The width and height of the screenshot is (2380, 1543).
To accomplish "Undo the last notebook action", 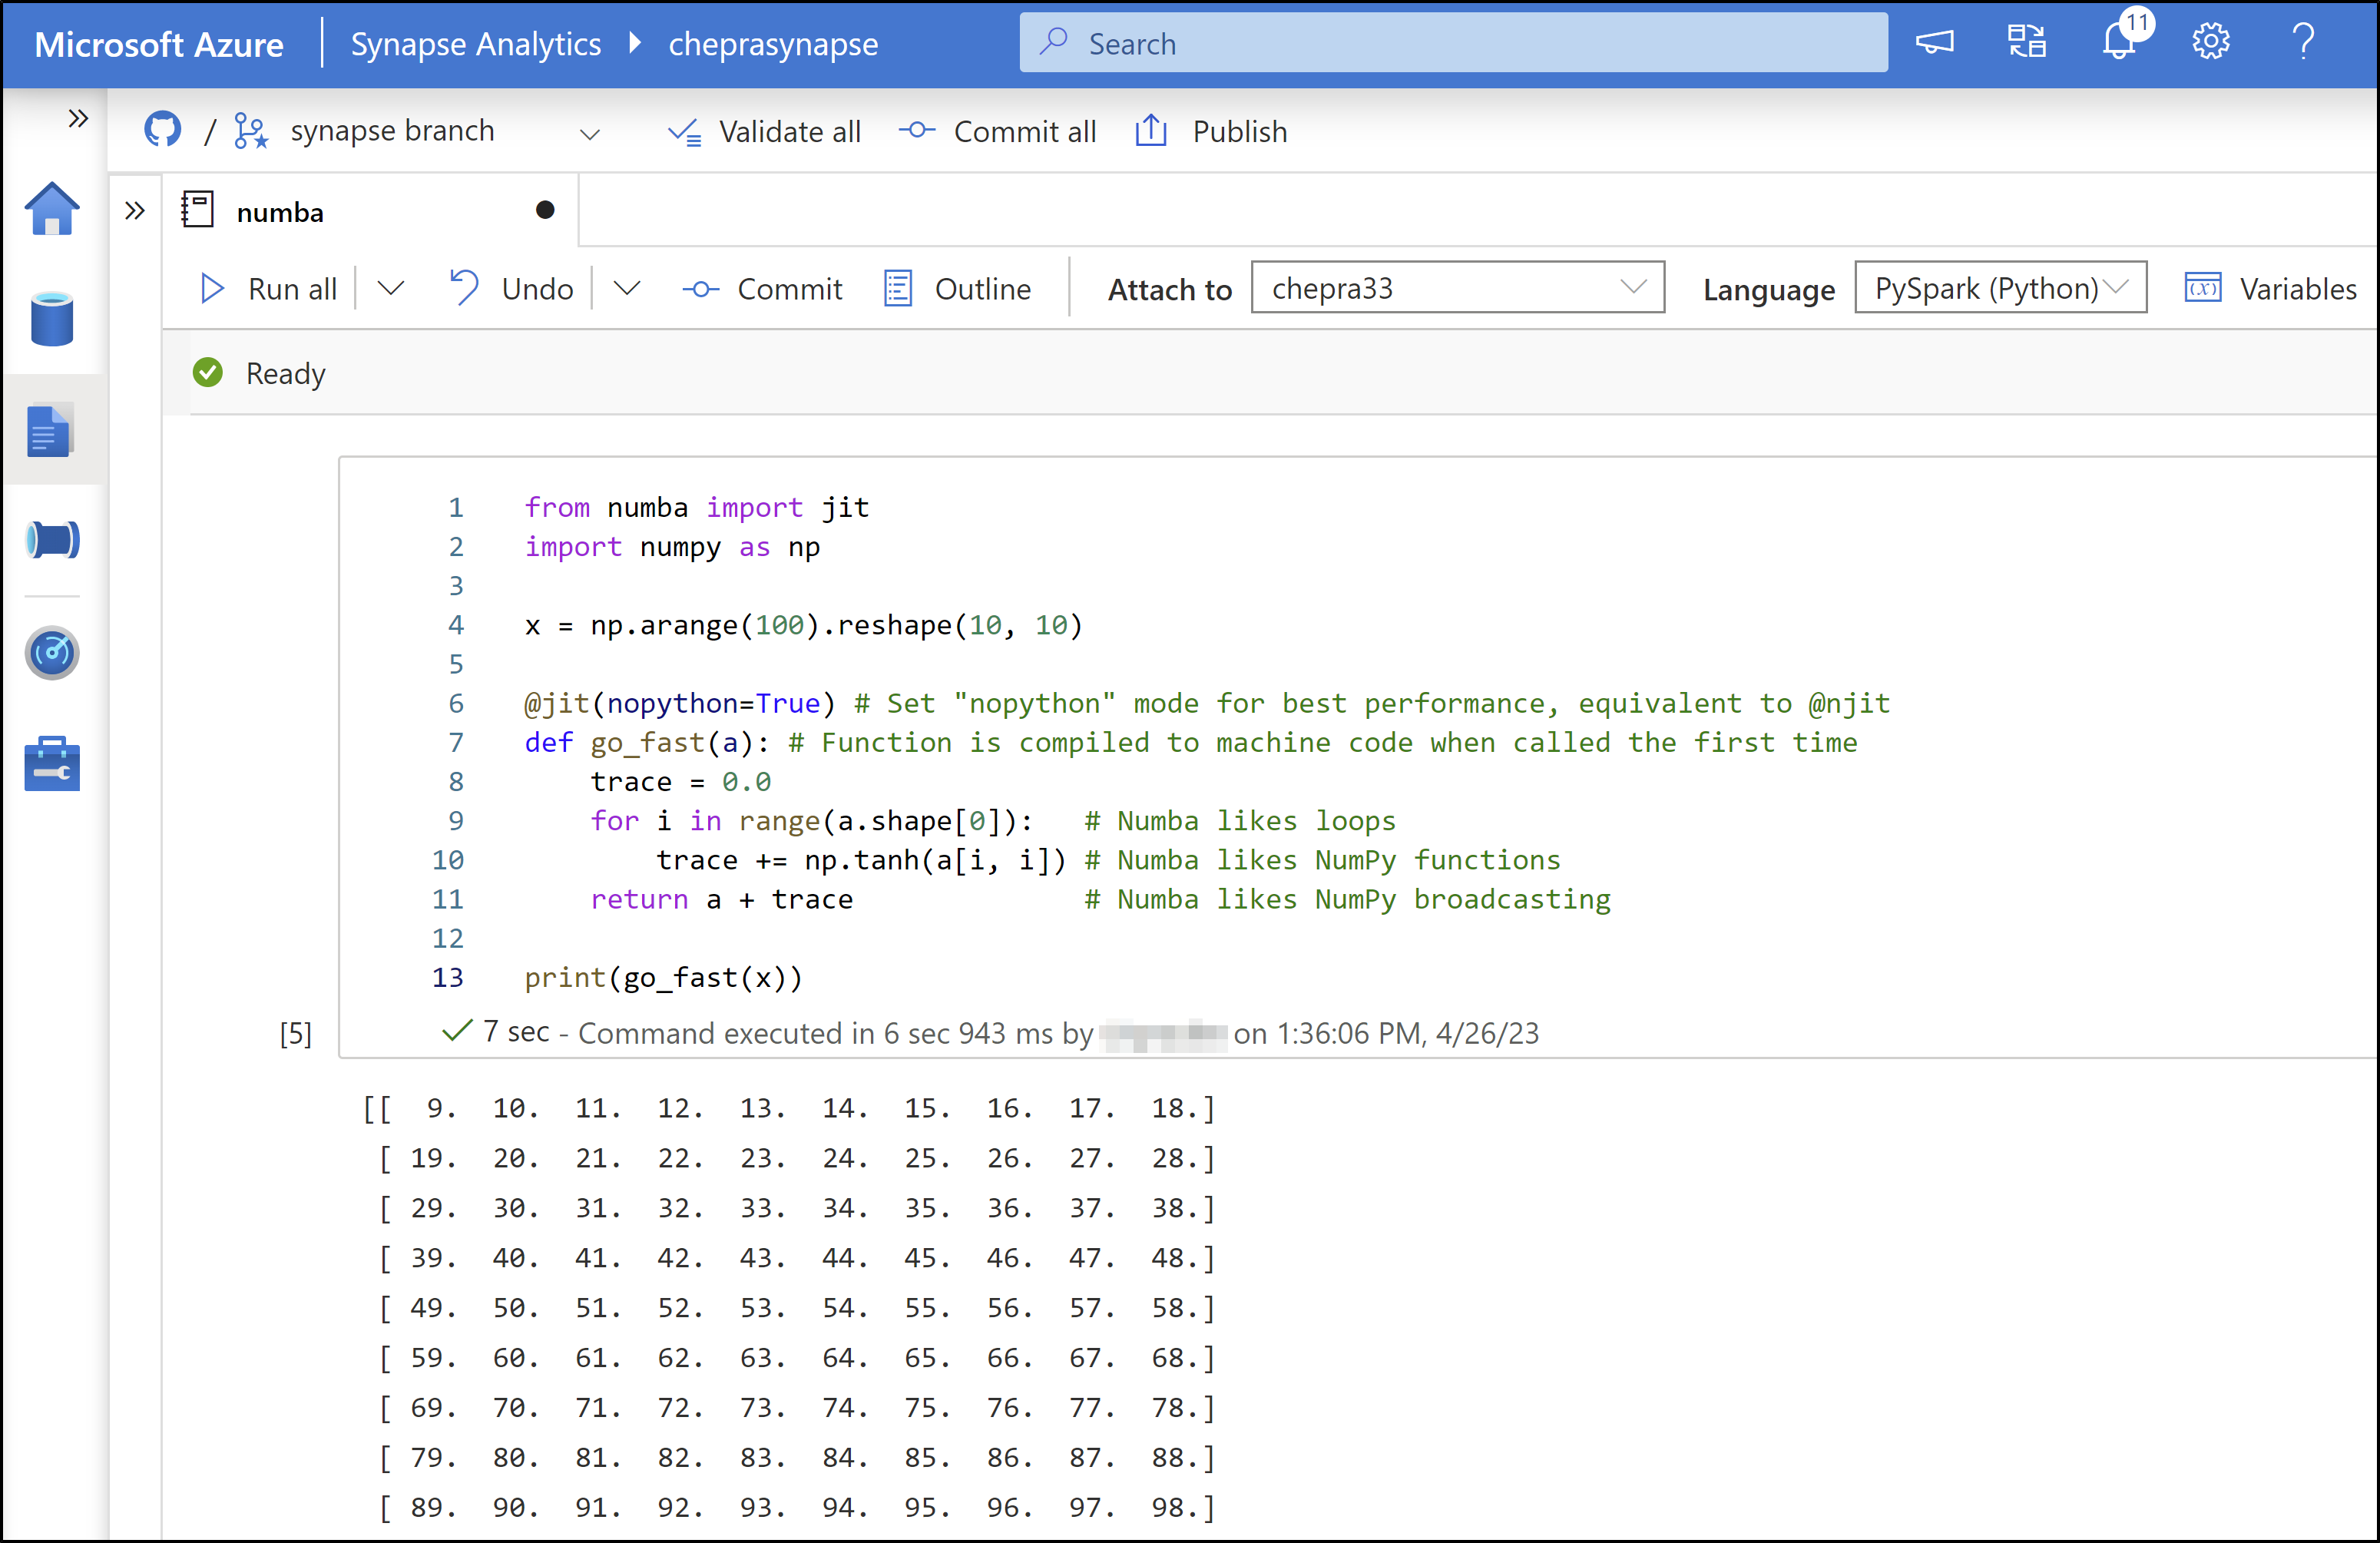I will pos(511,289).
